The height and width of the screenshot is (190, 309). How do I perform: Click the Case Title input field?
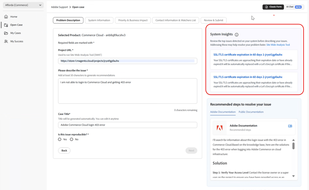pos(127,125)
